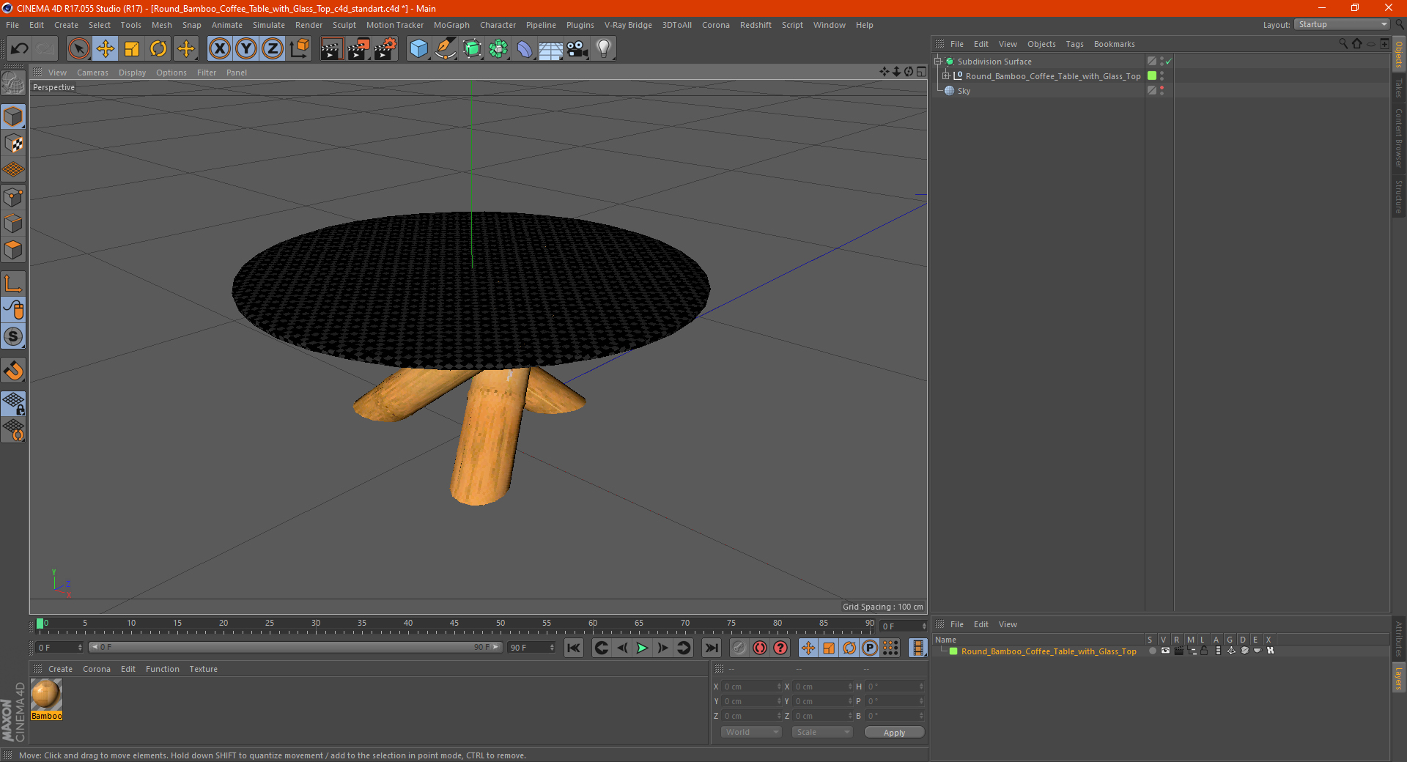Switch to Edges mode
The height and width of the screenshot is (762, 1407).
[x=13, y=223]
